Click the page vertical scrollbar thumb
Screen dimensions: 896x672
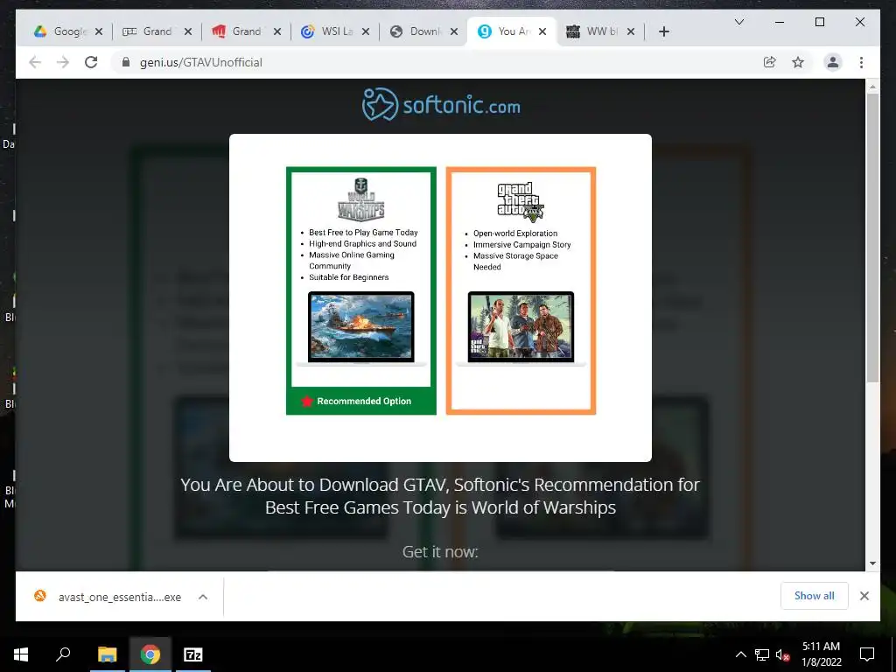click(x=872, y=237)
